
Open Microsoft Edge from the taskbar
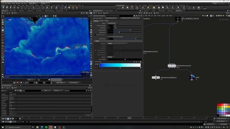(x=42, y=127)
